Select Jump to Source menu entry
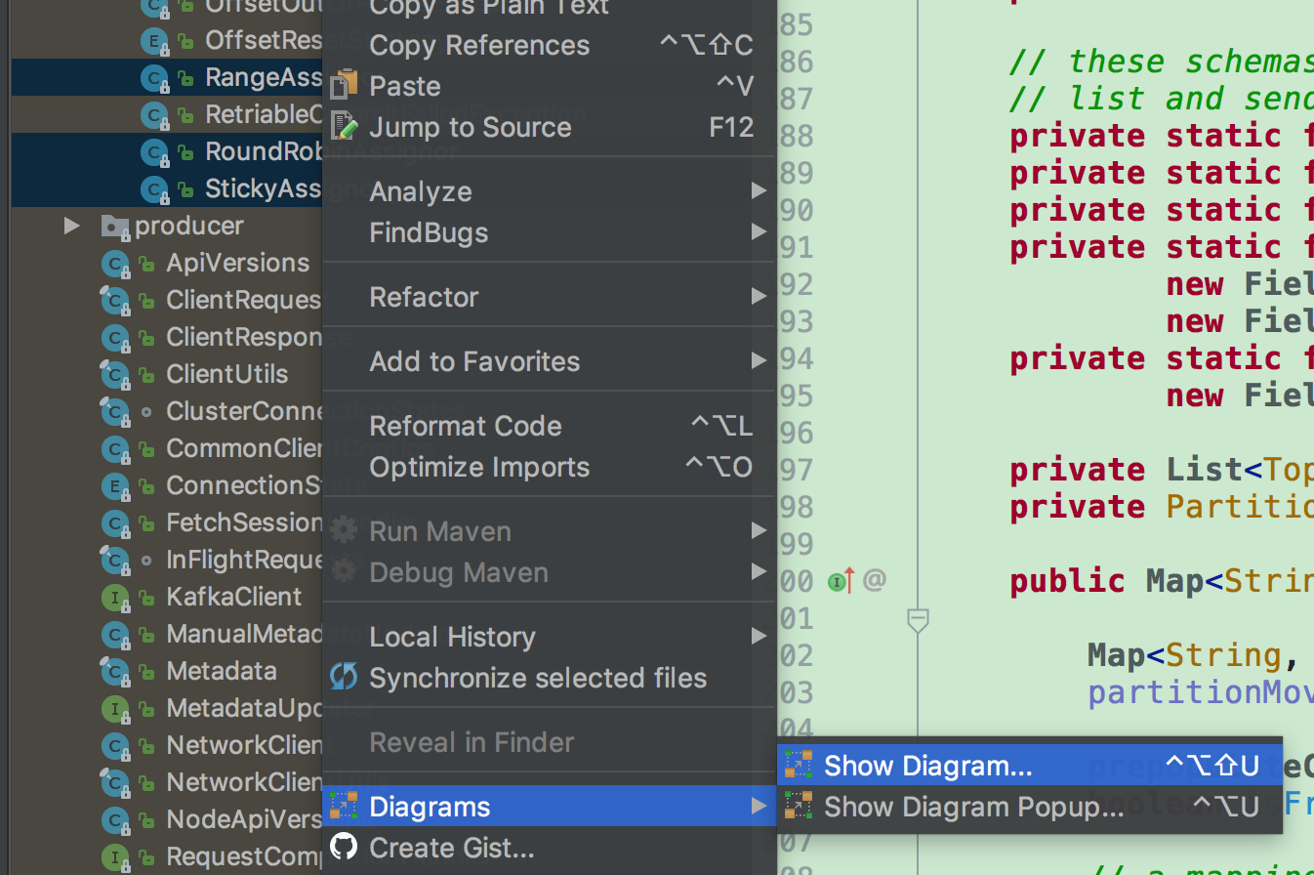The image size is (1314, 875). coord(549,127)
